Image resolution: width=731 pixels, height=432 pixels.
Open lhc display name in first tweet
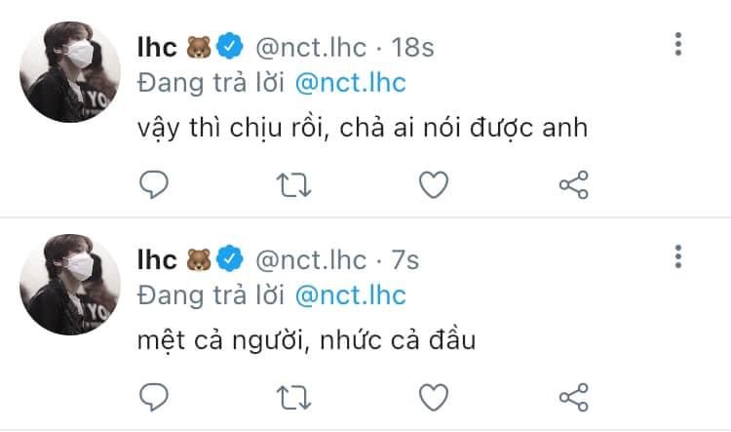point(157,47)
